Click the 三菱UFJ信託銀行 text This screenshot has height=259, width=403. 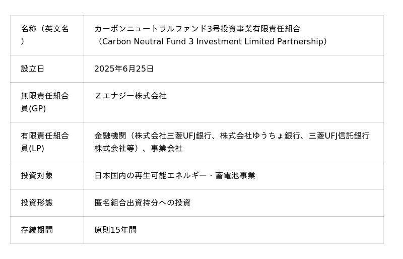[339, 136]
